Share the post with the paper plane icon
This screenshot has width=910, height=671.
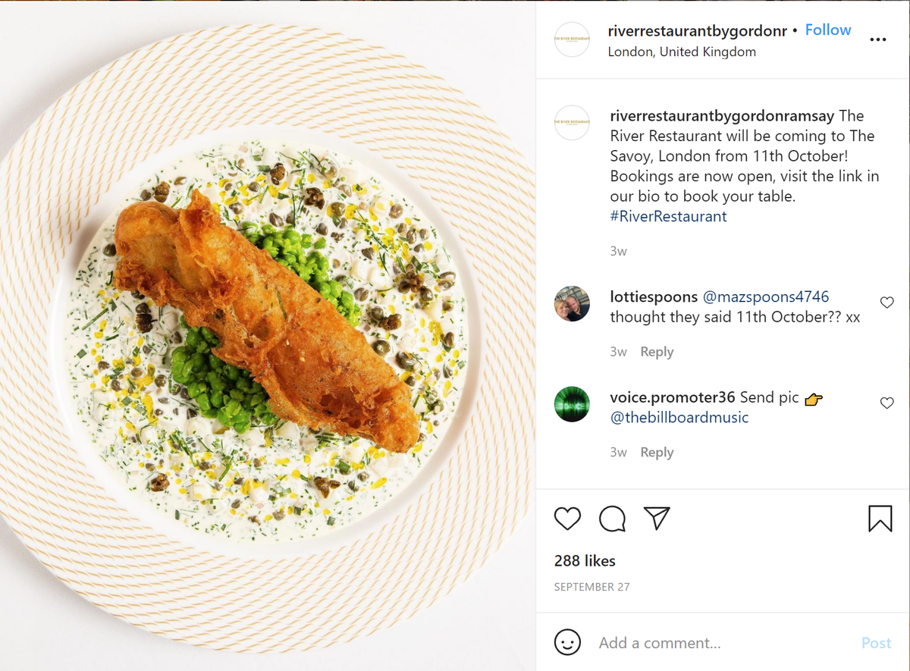(x=657, y=518)
